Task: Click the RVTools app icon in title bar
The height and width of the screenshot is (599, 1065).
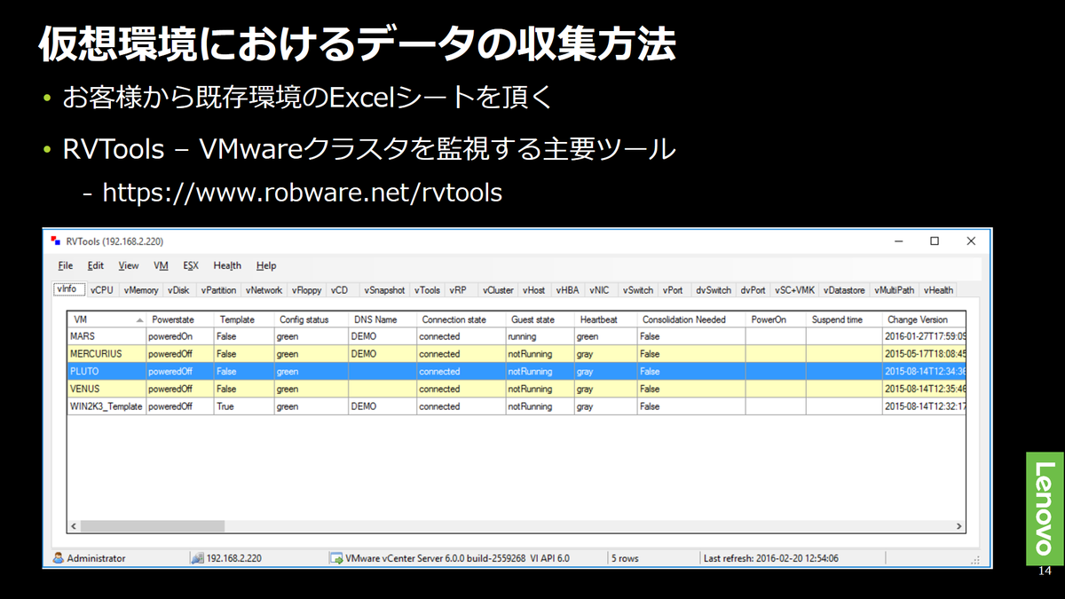Action: point(55,241)
